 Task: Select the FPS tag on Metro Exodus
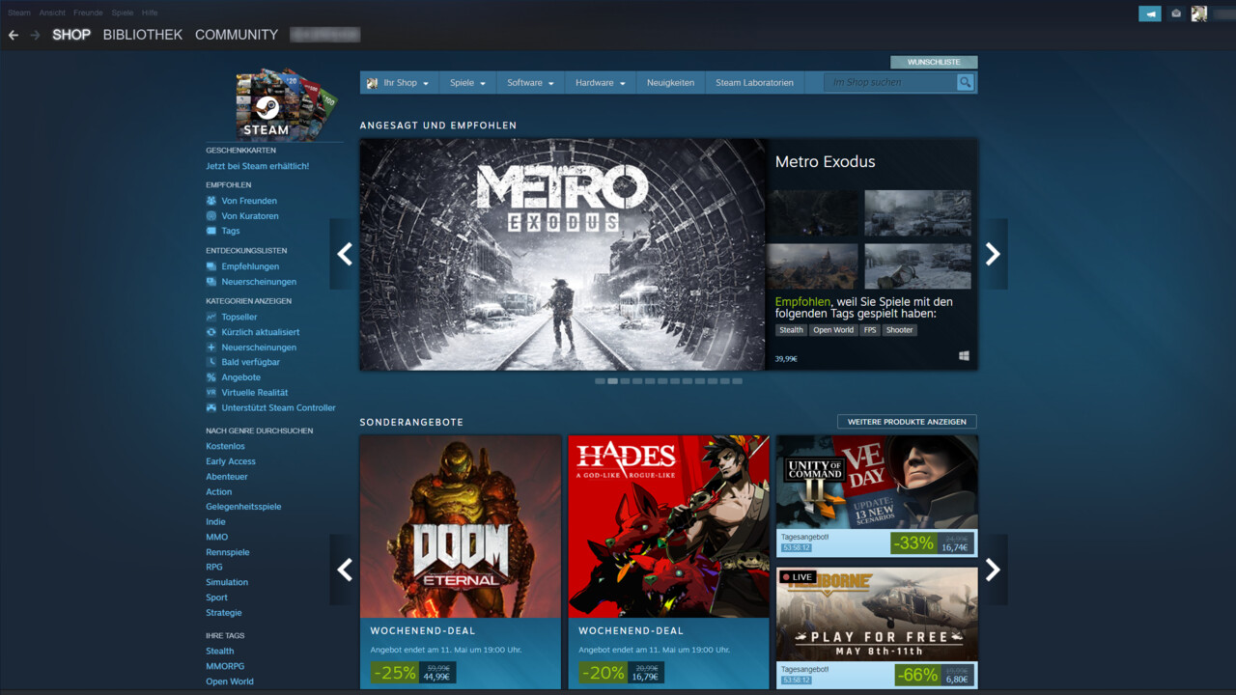[870, 330]
